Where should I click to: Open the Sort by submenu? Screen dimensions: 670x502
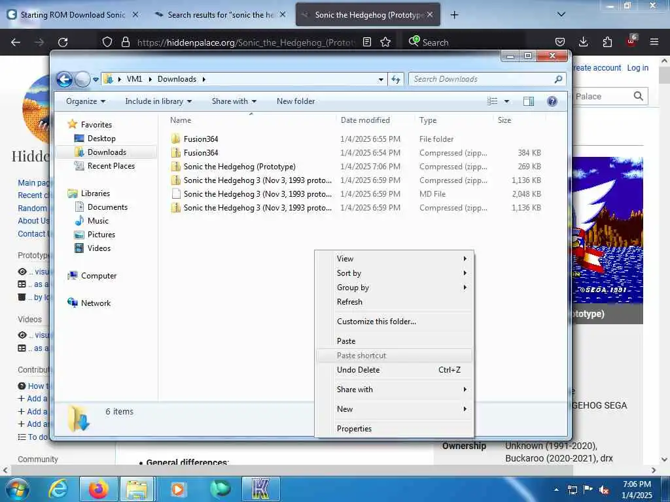pos(395,273)
